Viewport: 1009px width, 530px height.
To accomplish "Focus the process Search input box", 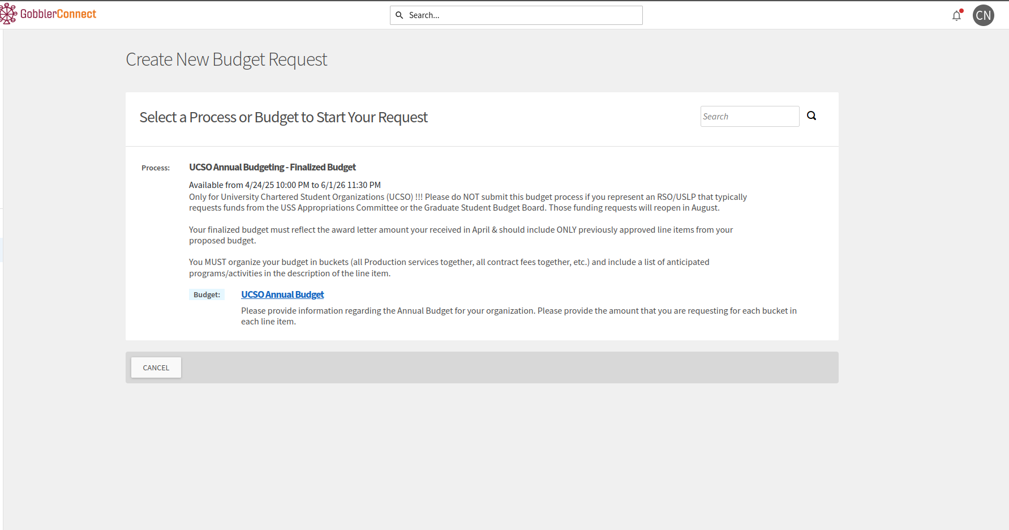I will click(x=750, y=116).
